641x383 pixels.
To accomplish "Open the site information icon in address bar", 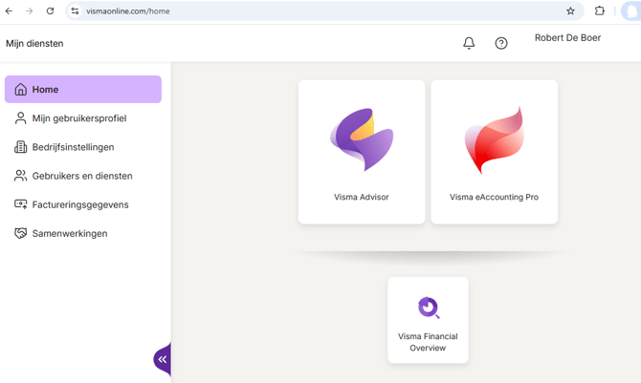I will coord(75,11).
